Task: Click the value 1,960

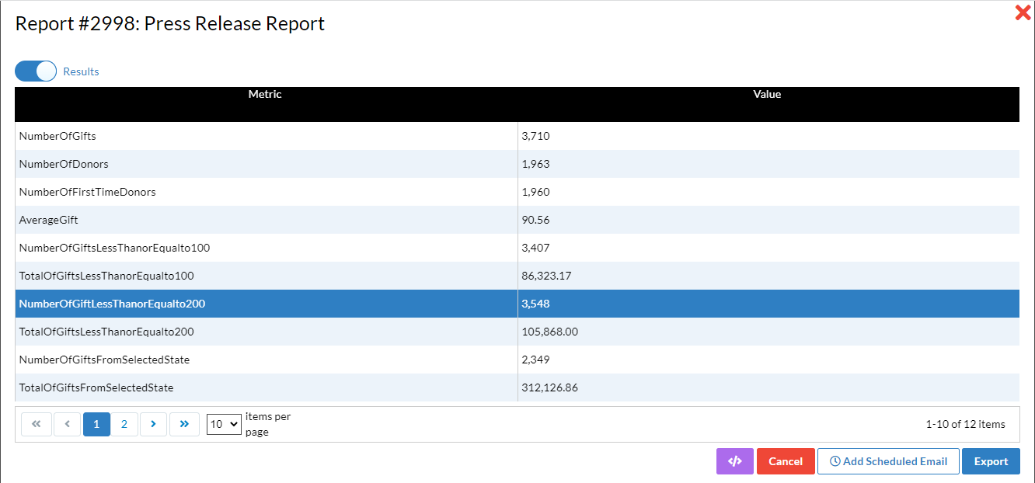Action: tap(535, 192)
